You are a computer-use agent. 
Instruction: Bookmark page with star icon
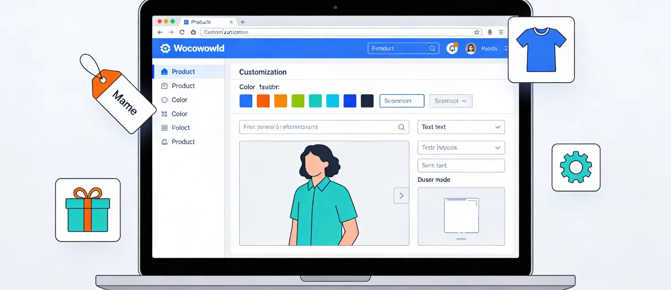coord(477,32)
